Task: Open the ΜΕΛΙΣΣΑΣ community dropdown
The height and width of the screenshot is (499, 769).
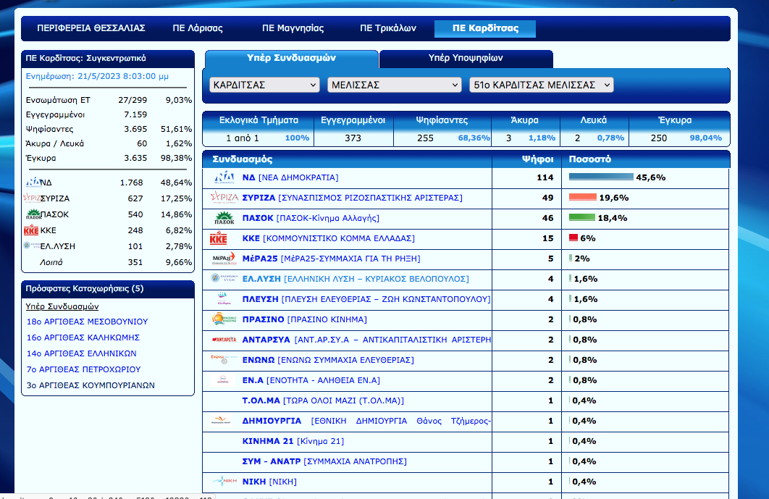Action: (394, 85)
